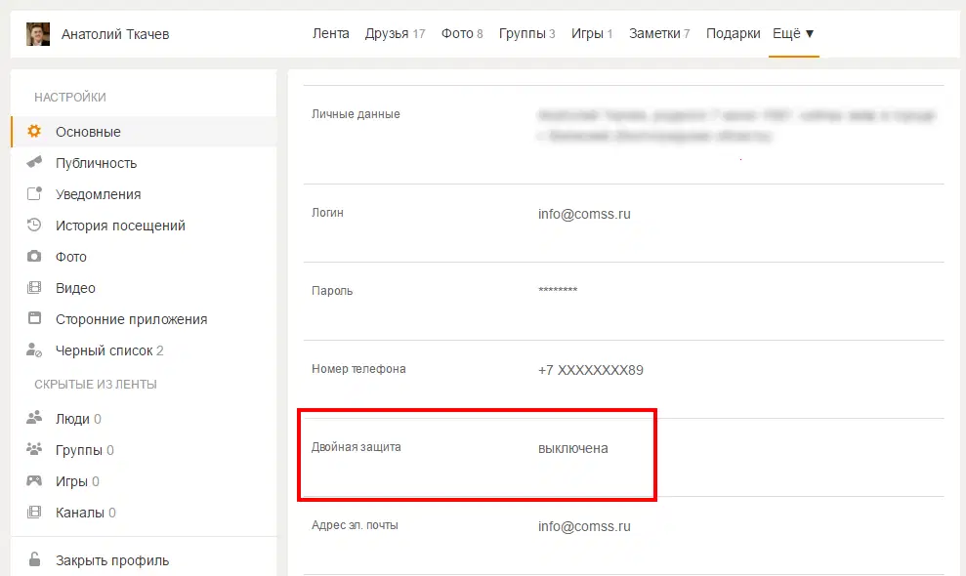
Task: Edit the Личные данные row
Action: tap(623, 135)
